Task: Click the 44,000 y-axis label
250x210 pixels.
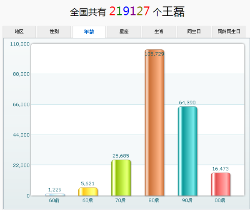Action: (21, 135)
